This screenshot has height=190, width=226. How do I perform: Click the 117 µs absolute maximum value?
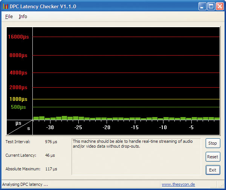click(51, 169)
